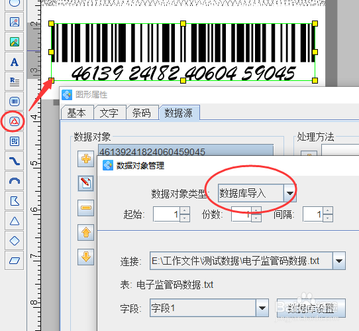Edit the selected data object

click(x=86, y=183)
